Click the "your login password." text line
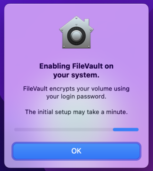The width and height of the screenshot is (153, 171). point(76,96)
